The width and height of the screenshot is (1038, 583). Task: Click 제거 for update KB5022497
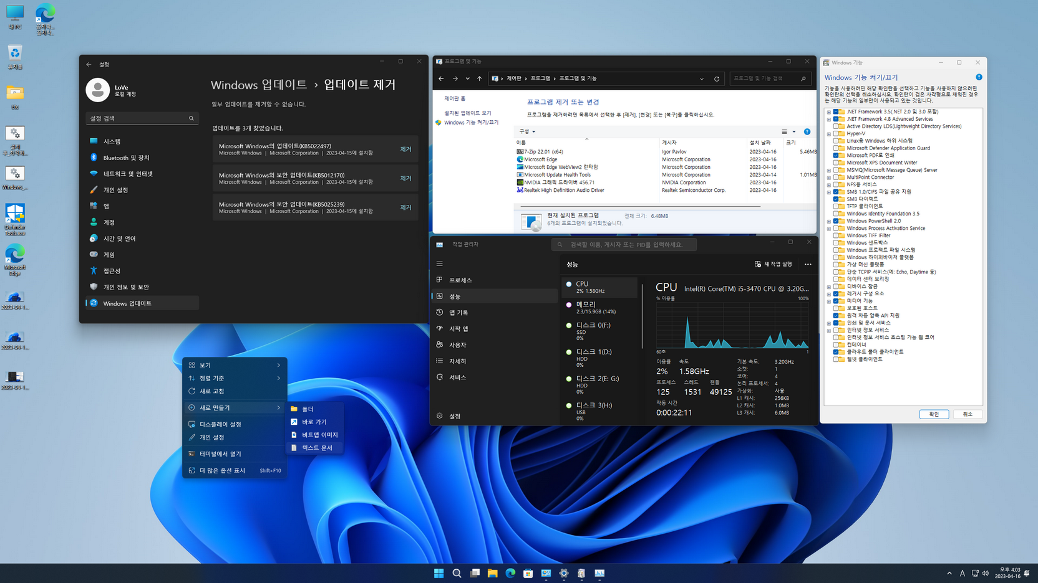tap(406, 149)
